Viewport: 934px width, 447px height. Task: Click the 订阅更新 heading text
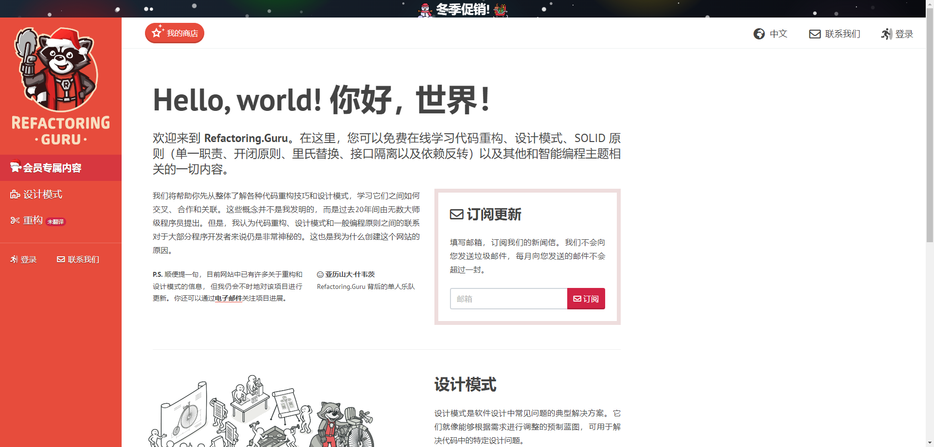point(494,215)
